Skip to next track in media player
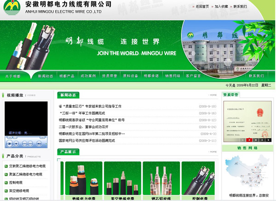This screenshot has width=276, height=201. pos(30,144)
